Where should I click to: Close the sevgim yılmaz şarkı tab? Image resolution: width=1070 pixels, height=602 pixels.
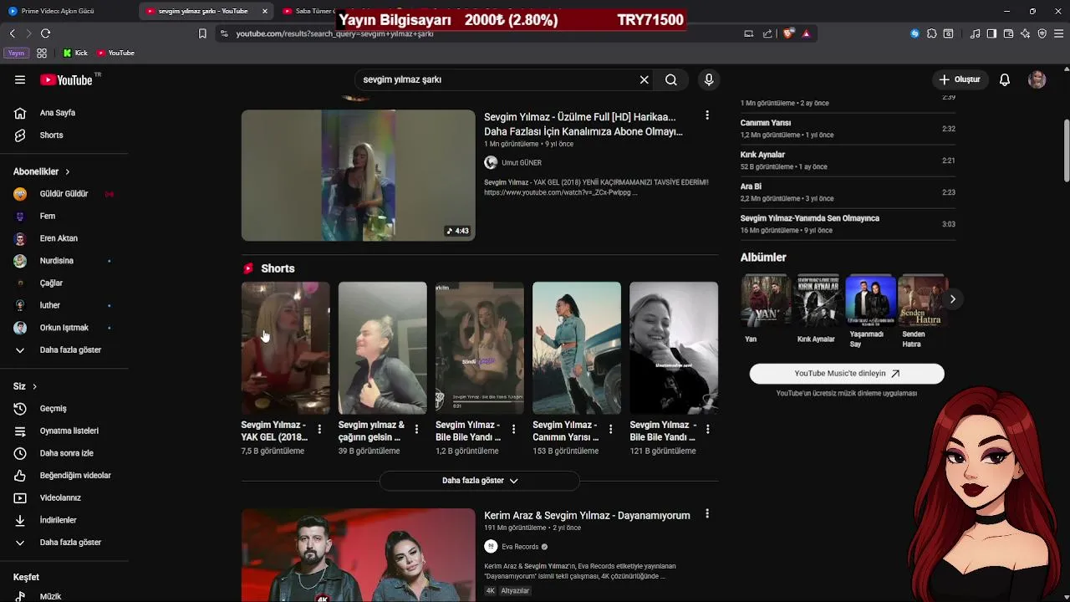(265, 11)
